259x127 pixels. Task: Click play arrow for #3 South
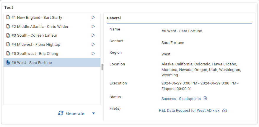93,35
